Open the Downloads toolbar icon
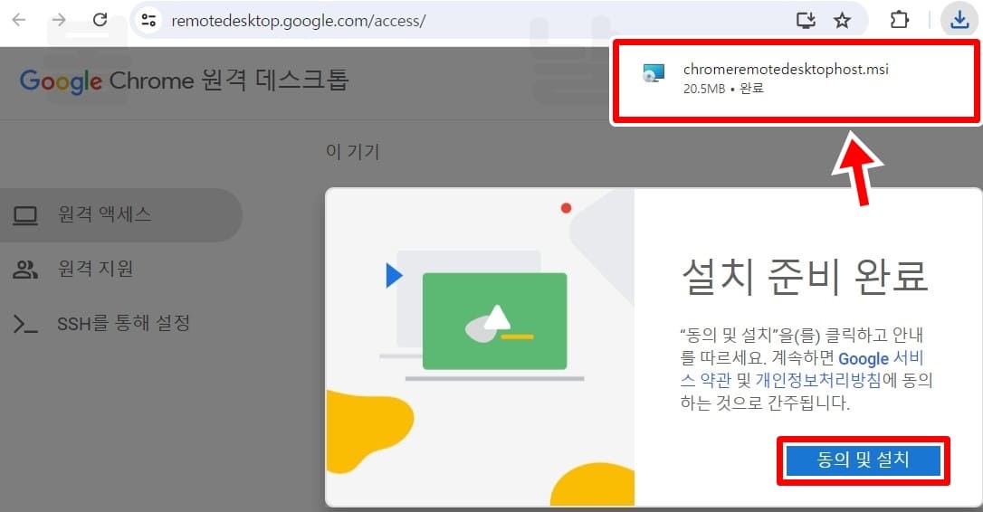983x512 pixels. coord(959,20)
